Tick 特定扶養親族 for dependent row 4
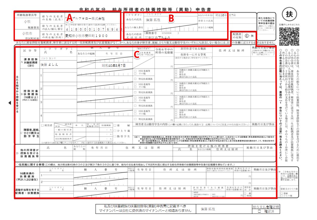Viewport: 317px width, 220px height. [x=135, y=119]
